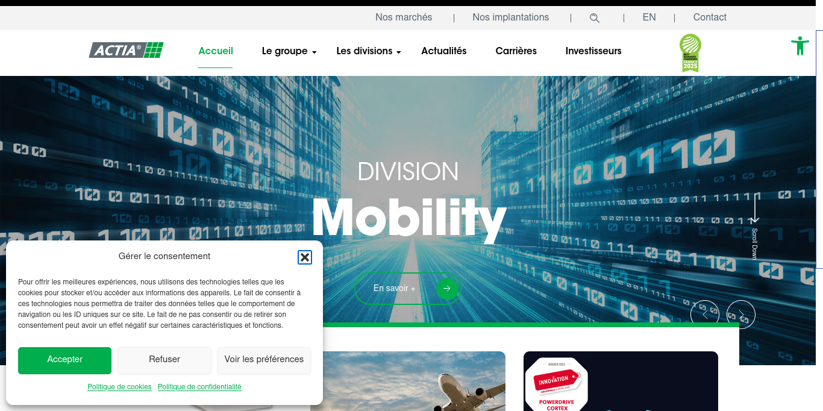The width and height of the screenshot is (823, 411).
Task: Advance the carousel with the right arrow
Action: 741,314
